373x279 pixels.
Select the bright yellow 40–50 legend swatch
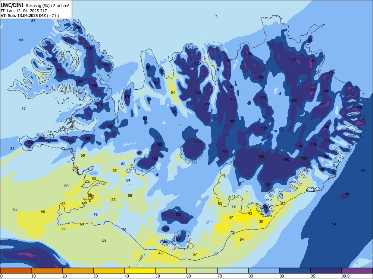click(140, 271)
